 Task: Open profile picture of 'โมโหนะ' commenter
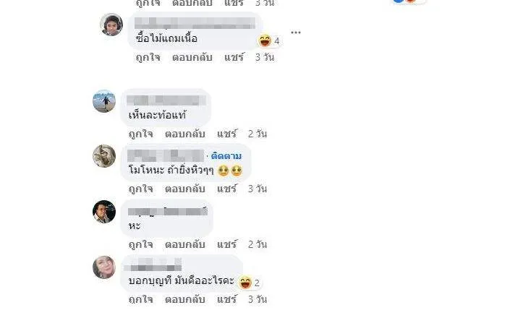tap(104, 156)
